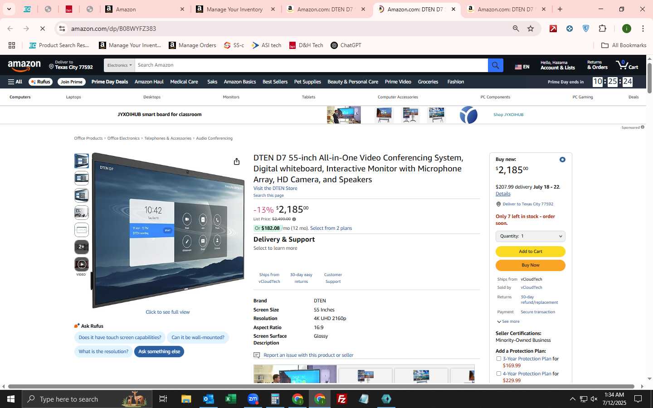Viewport: 653px width, 408px height.
Task: Open Zoom from the taskbar
Action: coord(253,399)
